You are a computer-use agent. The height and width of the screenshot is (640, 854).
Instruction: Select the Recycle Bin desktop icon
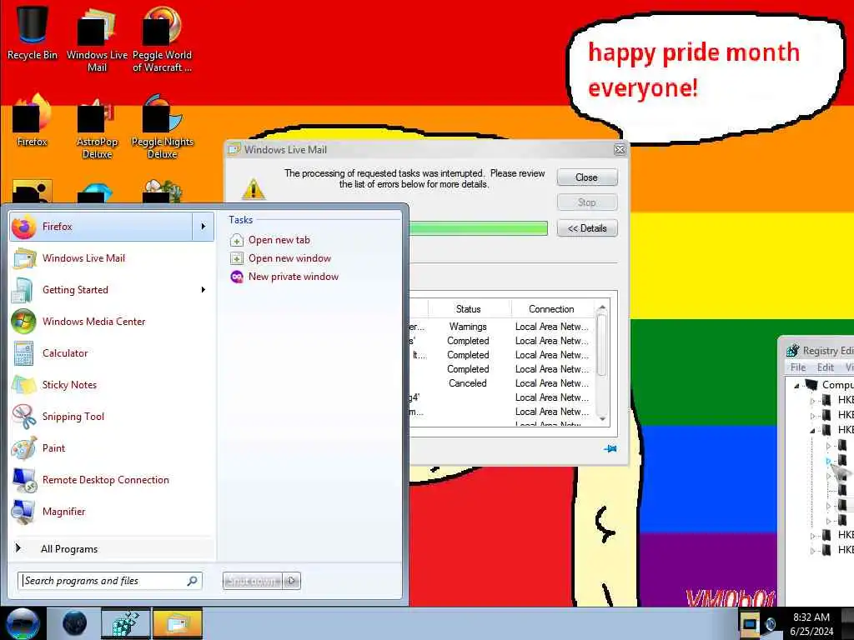click(32, 32)
